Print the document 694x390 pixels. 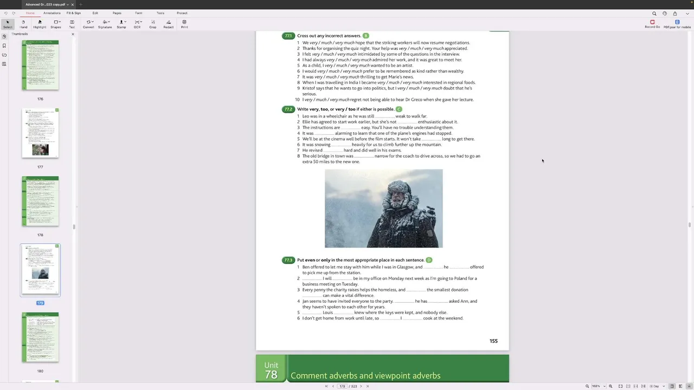[x=184, y=24]
